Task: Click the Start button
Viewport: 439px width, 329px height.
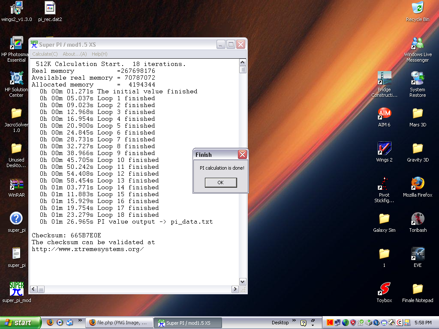Action: pyautogui.click(x=21, y=323)
